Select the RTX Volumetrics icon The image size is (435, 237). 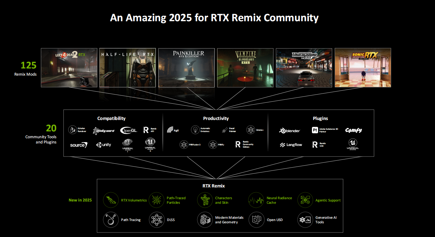click(111, 200)
